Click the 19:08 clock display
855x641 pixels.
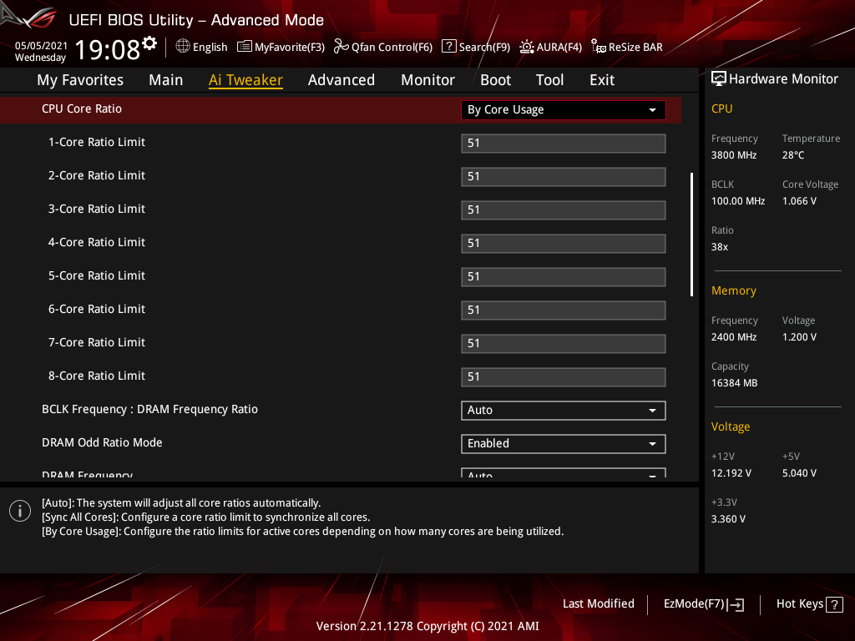pyautogui.click(x=108, y=49)
